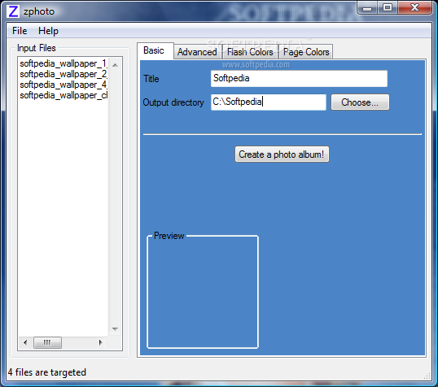Maximize the zphoto window
The height and width of the screenshot is (387, 438).
coord(388,8)
